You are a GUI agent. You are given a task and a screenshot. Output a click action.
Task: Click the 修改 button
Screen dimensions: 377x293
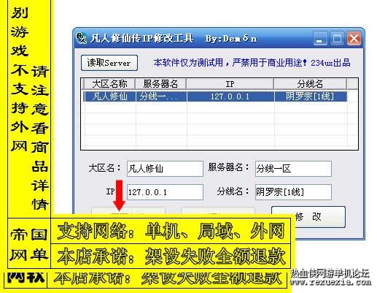pos(308,216)
